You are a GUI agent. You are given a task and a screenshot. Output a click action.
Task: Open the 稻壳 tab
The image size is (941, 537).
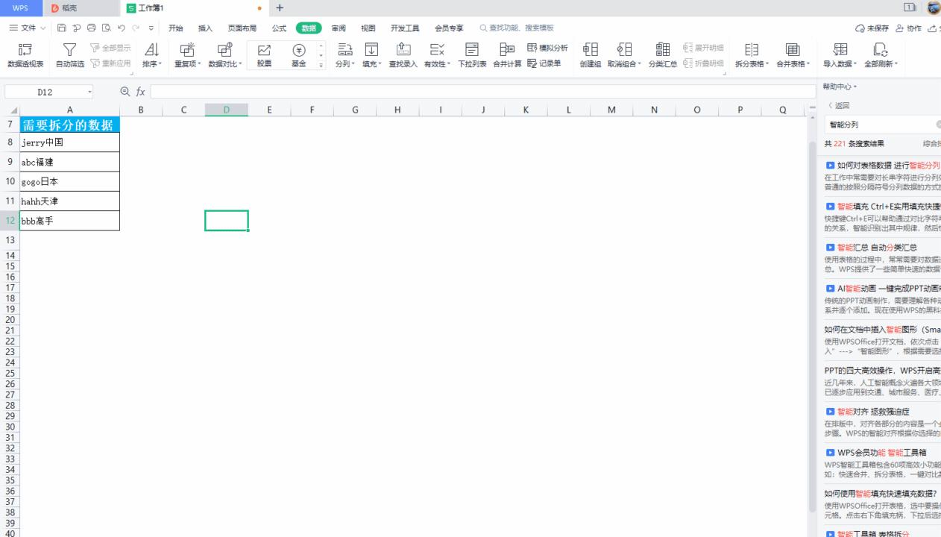click(x=80, y=8)
